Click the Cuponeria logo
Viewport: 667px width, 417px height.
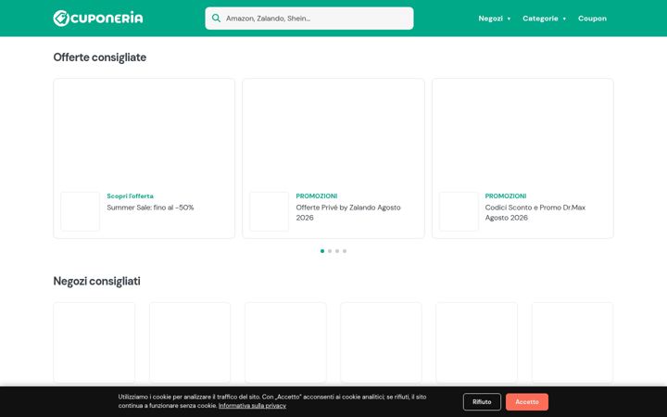pyautogui.click(x=98, y=19)
